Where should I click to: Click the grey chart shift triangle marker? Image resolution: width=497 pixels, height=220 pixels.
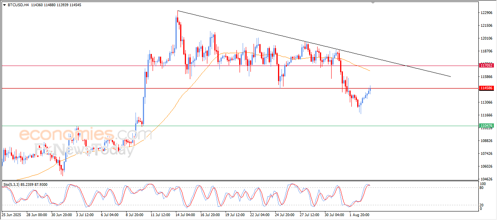click(x=373, y=3)
